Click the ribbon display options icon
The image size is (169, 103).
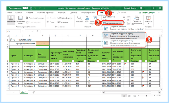(141, 8)
